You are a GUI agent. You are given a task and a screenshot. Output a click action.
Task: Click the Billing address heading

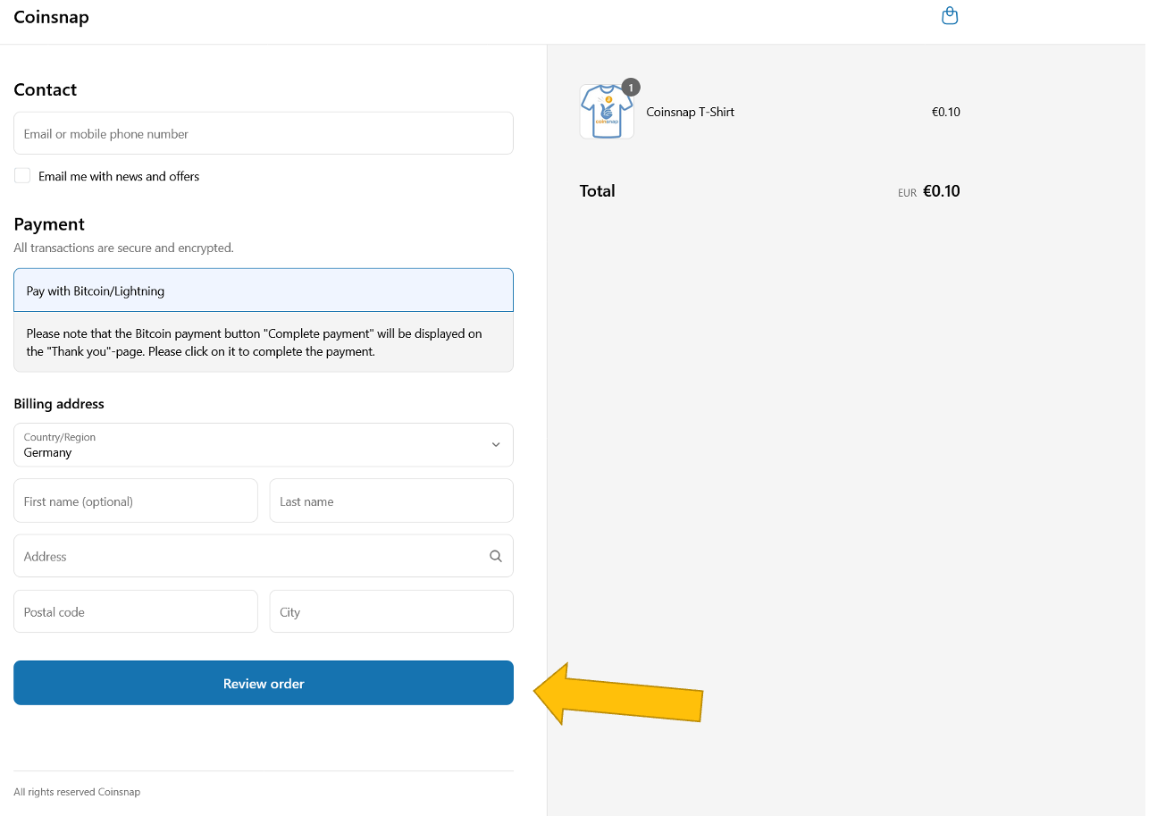coord(59,404)
